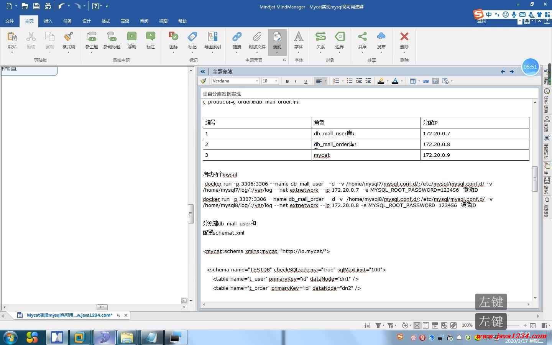Open the Font (字体) settings

(299, 37)
